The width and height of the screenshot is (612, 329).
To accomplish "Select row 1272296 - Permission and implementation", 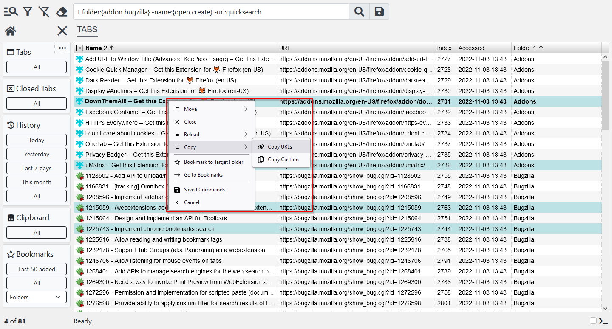I will 338,292.
